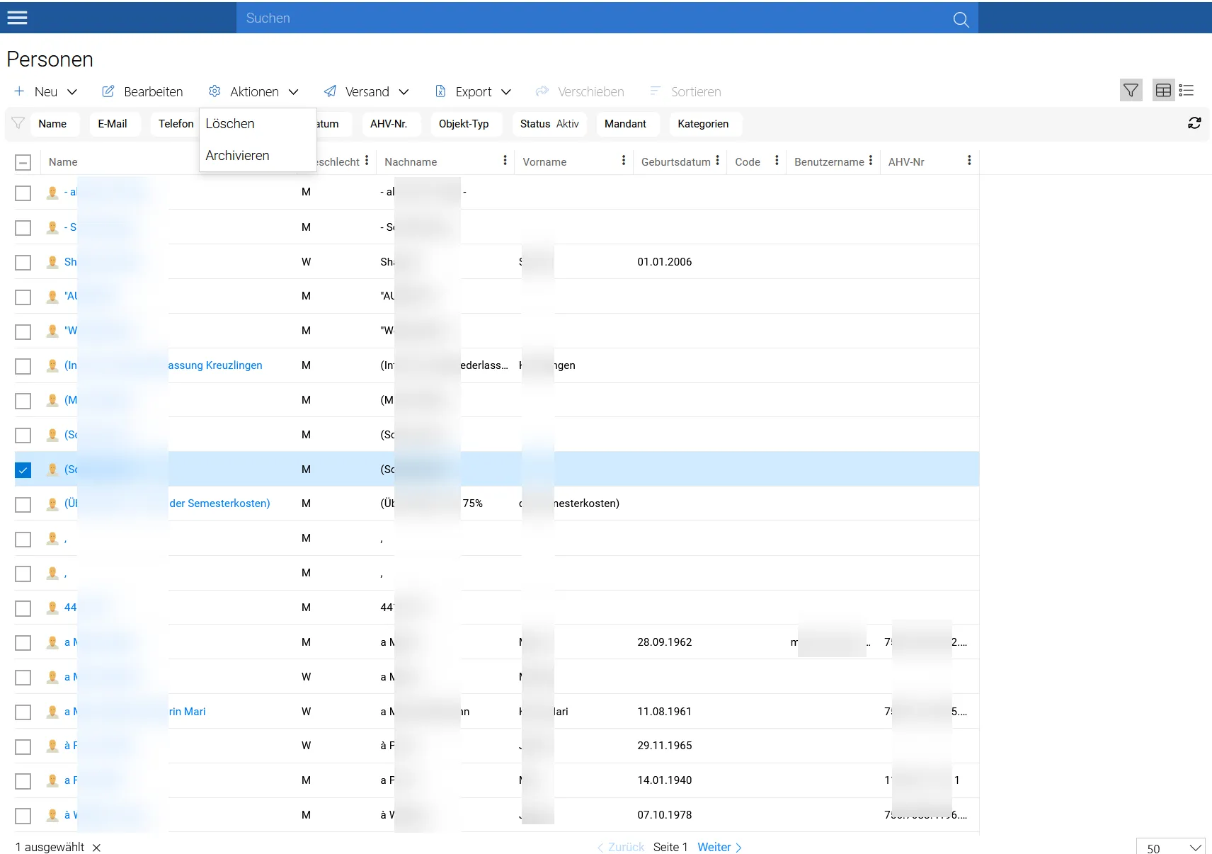Select checkbox for 'assung Kreuzlingen' row
Image resolution: width=1212 pixels, height=854 pixels.
[23, 365]
